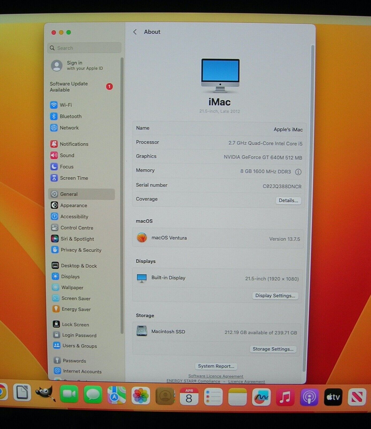371x429 pixels.
Task: Open Photos from the Dock
Action: (141, 395)
